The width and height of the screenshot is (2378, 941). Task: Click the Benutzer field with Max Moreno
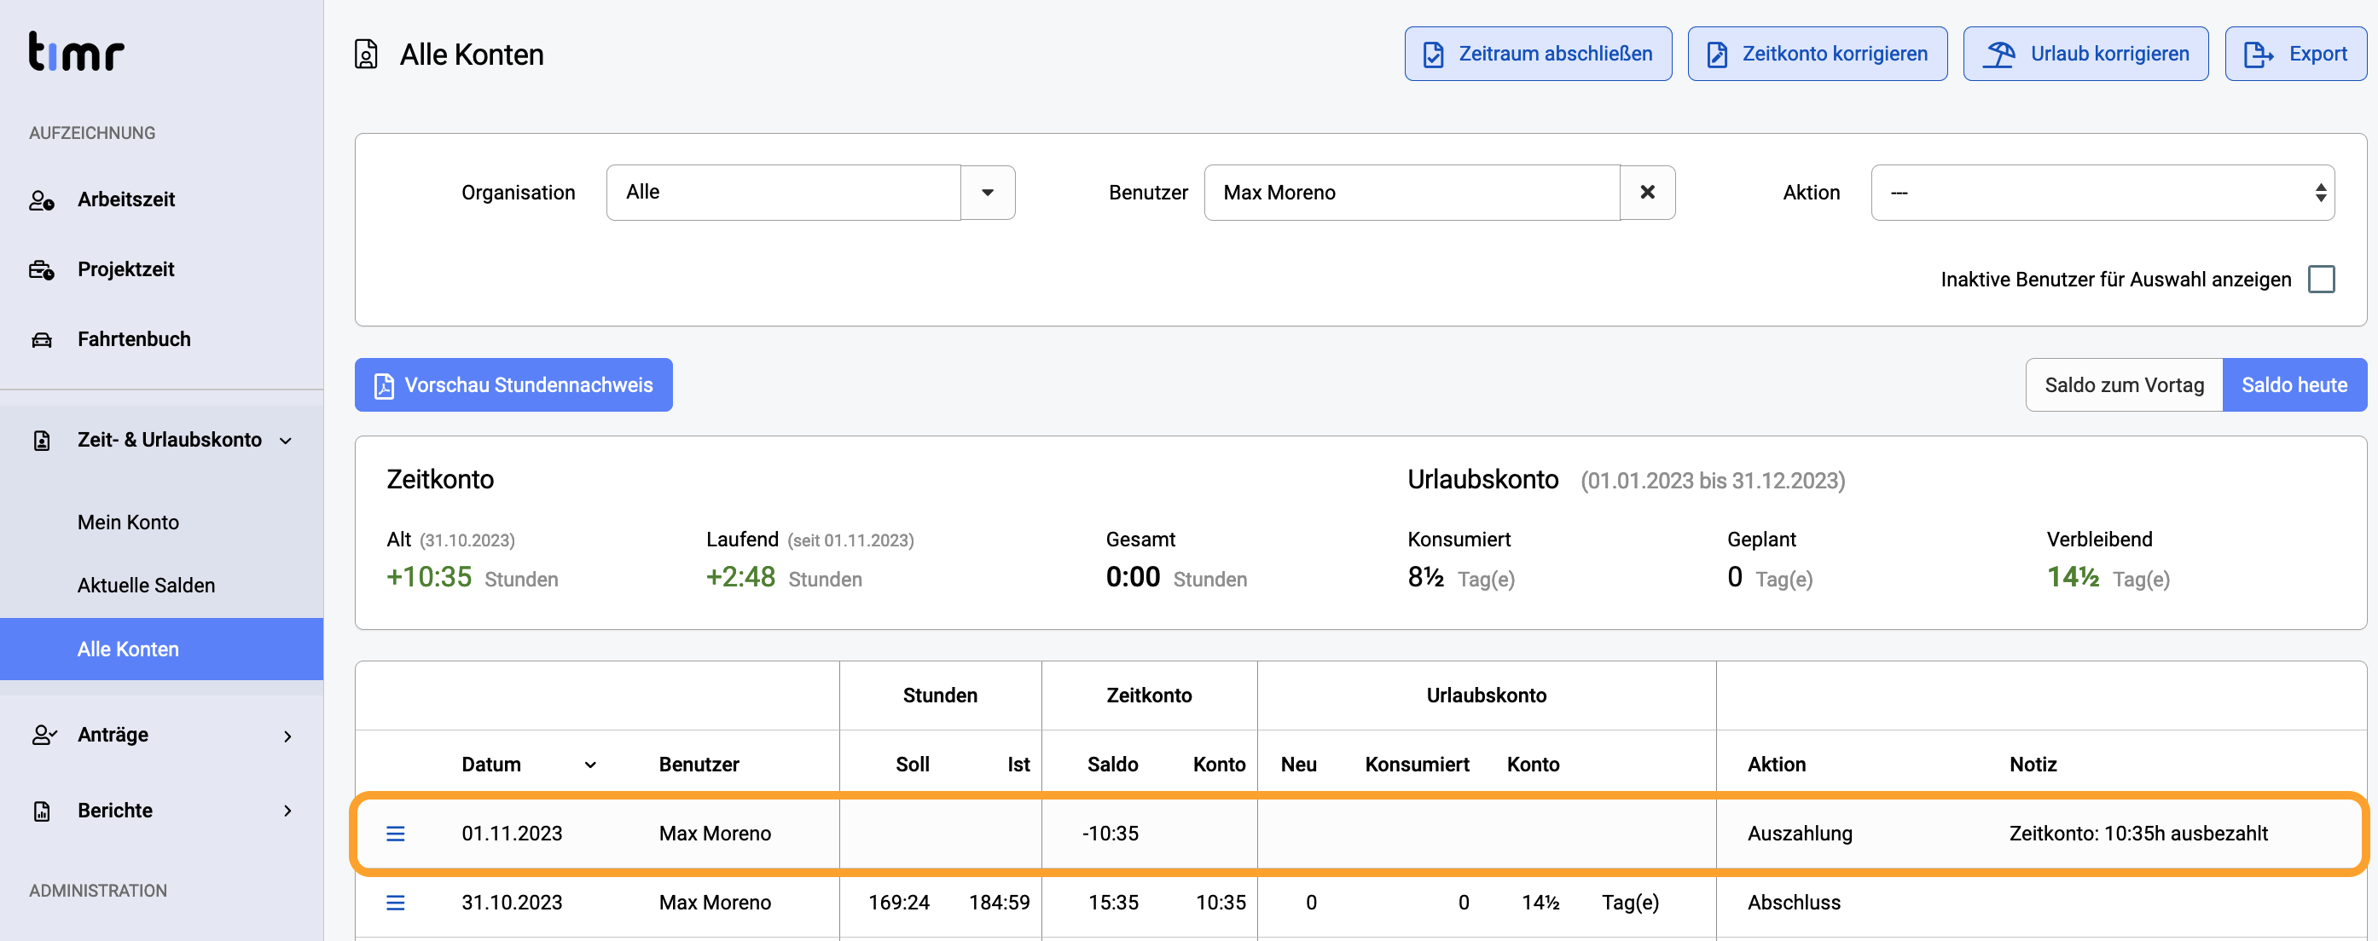[1412, 193]
